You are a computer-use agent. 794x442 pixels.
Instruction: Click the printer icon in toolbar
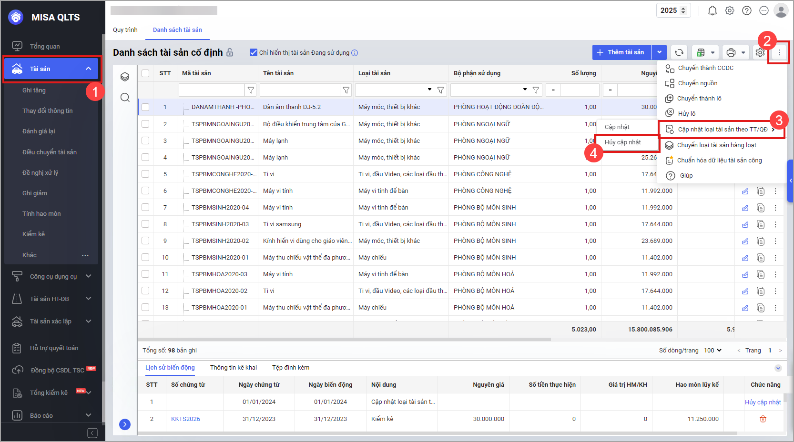point(731,52)
